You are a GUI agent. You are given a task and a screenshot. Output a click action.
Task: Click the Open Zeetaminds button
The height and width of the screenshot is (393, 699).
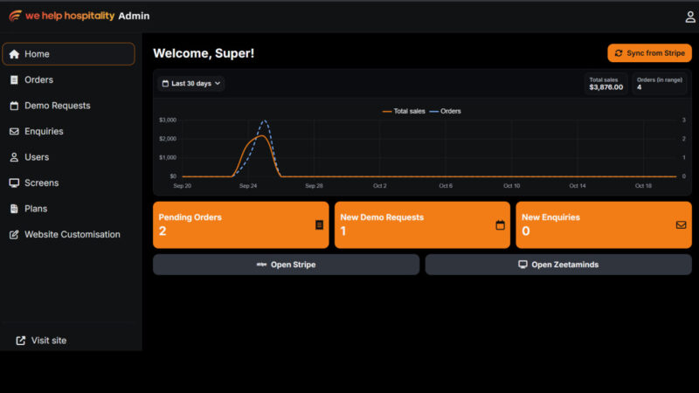tap(557, 265)
